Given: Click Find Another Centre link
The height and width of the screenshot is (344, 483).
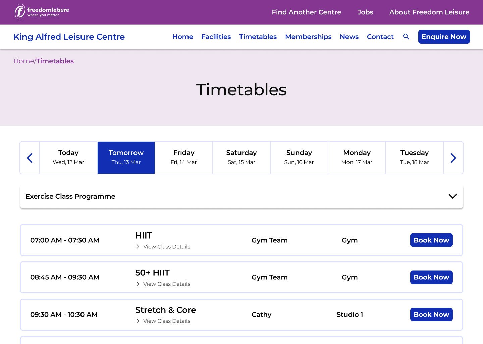Looking at the screenshot, I should coord(307,12).
